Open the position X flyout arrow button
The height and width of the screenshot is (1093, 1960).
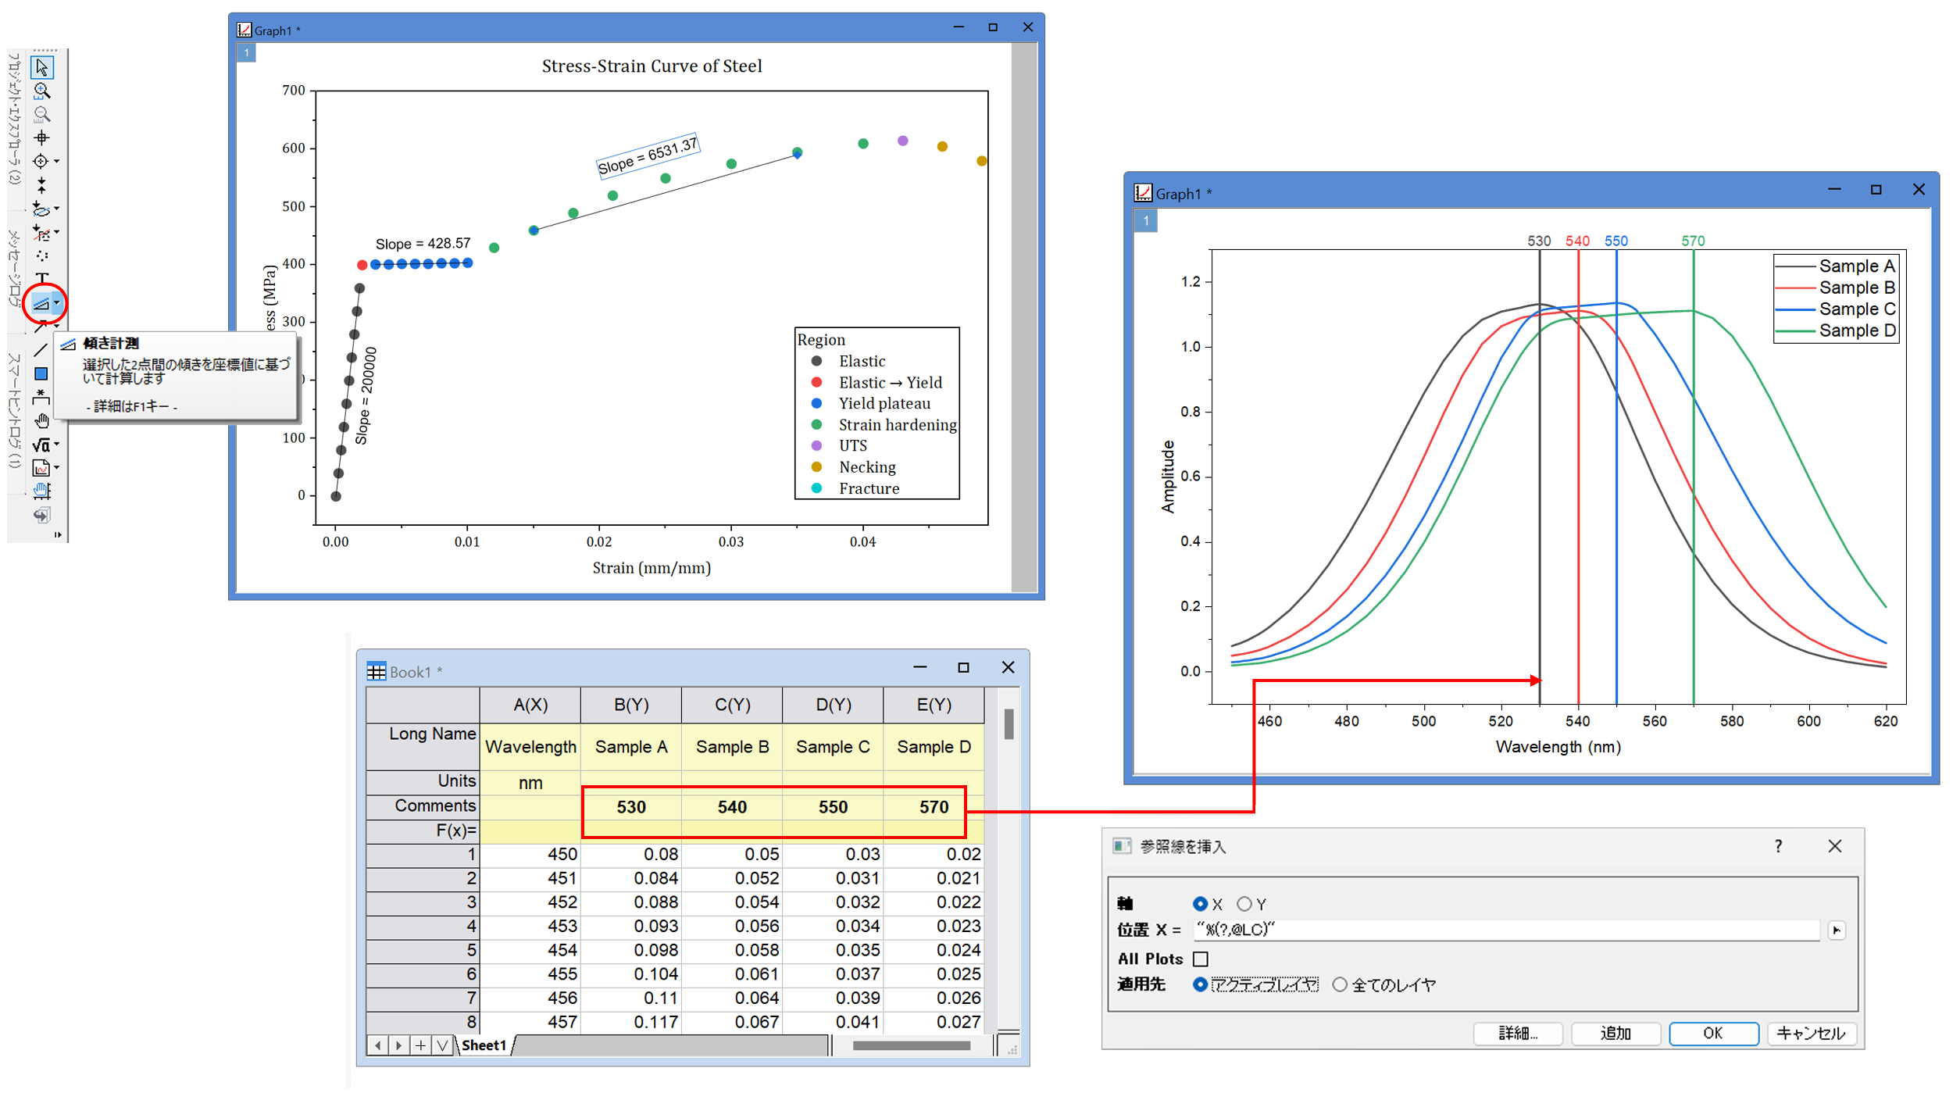pos(1837,930)
